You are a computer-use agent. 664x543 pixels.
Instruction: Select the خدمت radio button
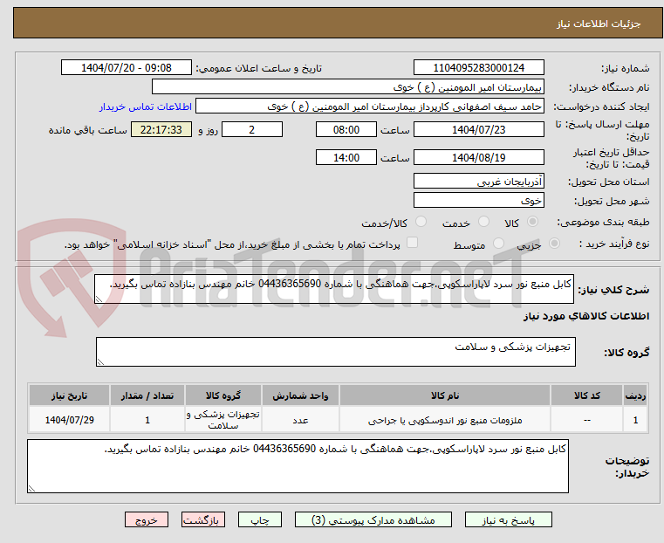coord(483,222)
